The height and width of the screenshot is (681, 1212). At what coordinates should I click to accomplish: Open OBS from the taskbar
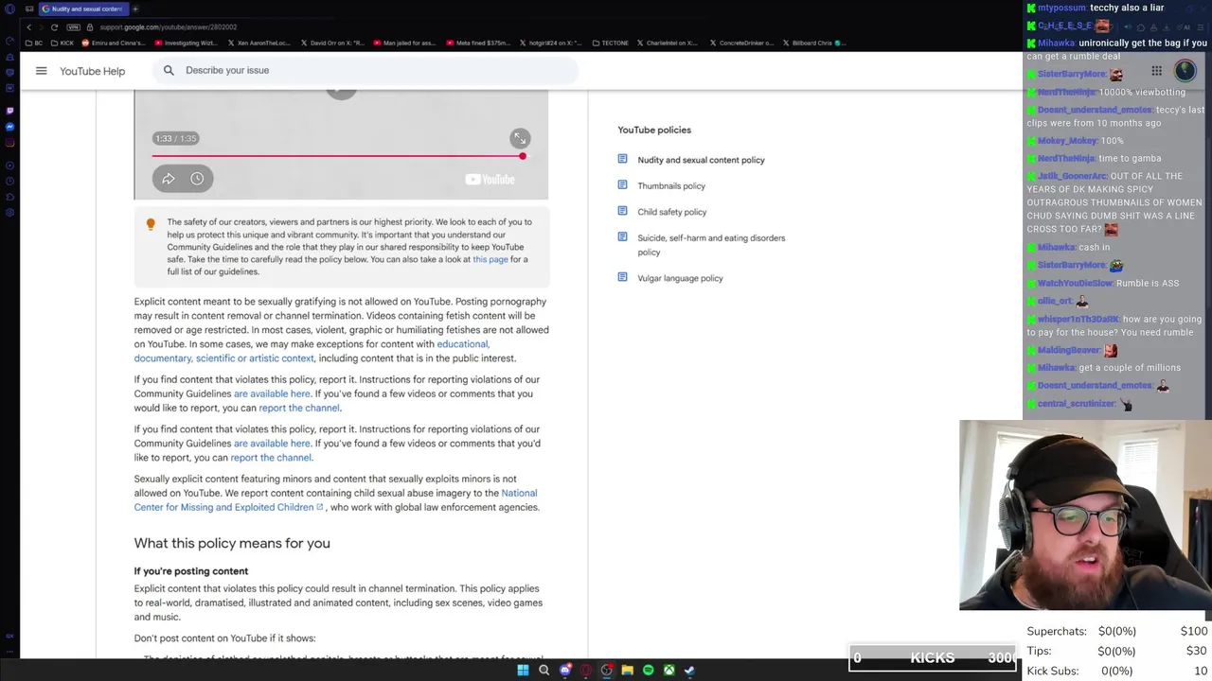pyautogui.click(x=606, y=671)
